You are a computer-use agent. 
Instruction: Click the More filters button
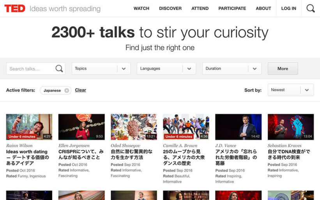tap(283, 69)
